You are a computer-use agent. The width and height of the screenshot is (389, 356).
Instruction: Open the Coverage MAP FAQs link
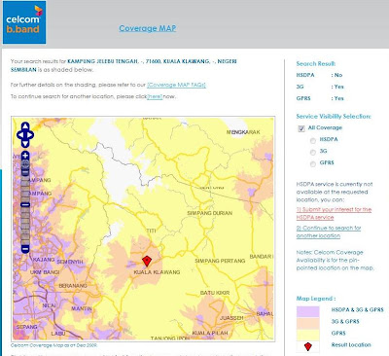176,85
